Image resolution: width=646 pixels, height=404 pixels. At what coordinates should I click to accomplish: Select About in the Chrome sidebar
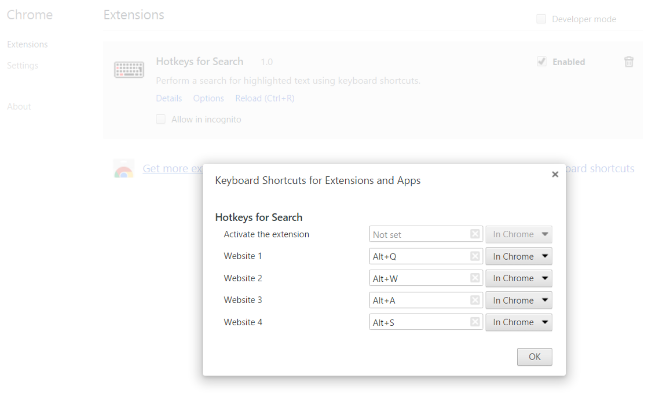tap(19, 107)
